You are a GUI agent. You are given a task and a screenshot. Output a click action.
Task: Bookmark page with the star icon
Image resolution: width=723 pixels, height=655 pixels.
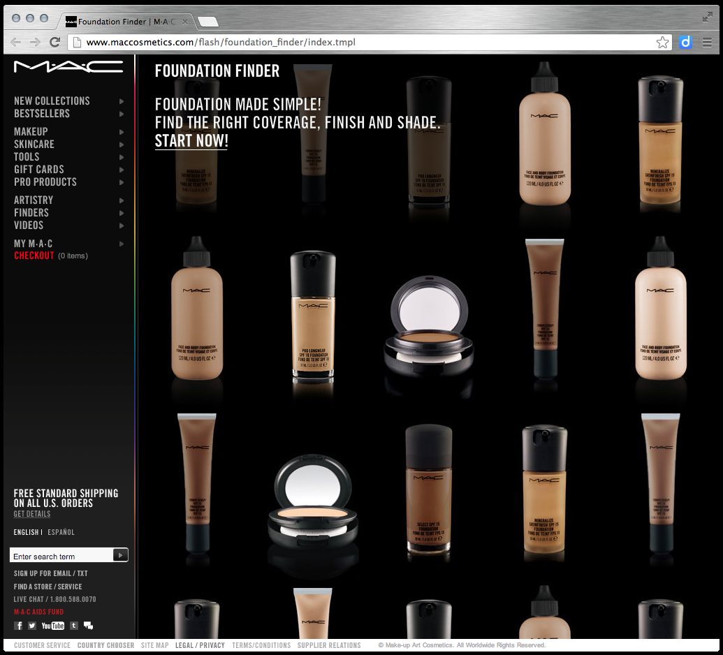(x=663, y=43)
